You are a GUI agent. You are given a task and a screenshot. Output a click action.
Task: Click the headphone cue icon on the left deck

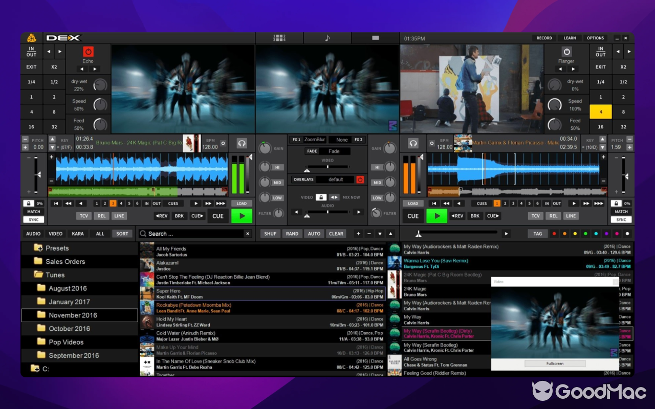tap(241, 143)
